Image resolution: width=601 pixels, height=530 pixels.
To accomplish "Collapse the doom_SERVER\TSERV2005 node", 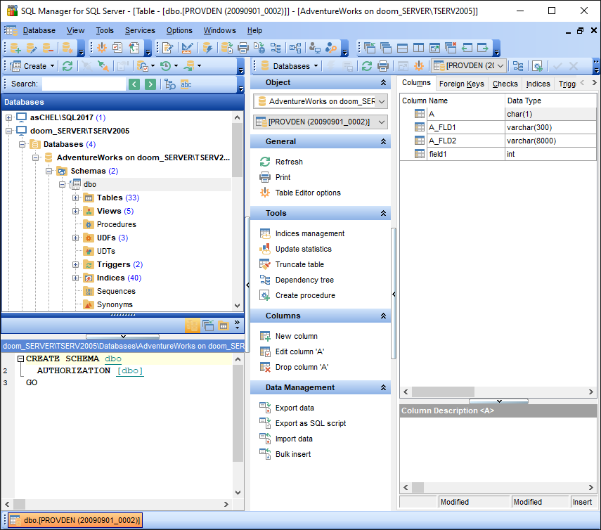I will coord(8,131).
